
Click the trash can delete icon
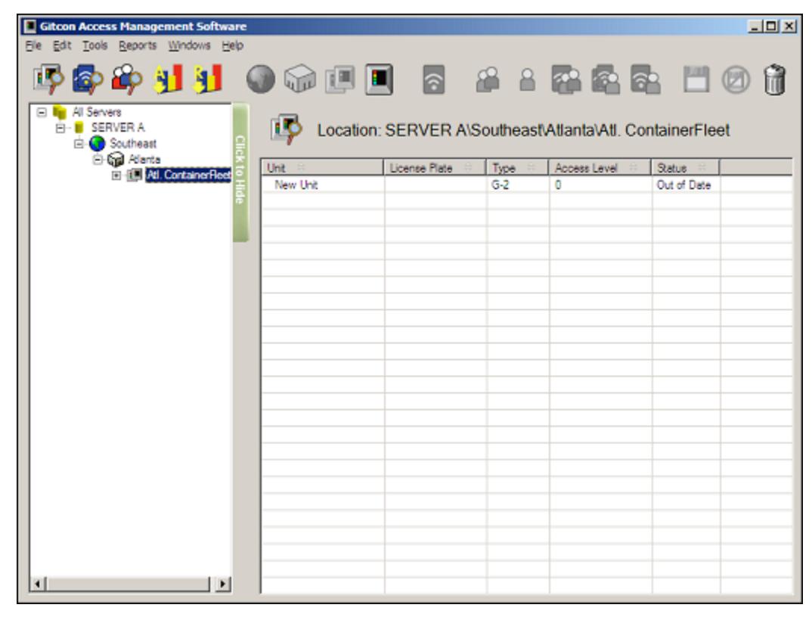[775, 79]
